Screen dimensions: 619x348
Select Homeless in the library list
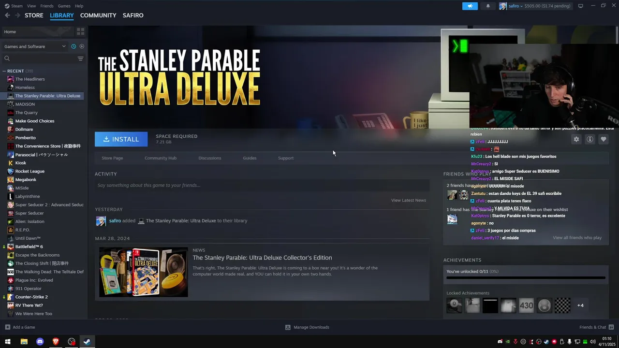(25, 87)
